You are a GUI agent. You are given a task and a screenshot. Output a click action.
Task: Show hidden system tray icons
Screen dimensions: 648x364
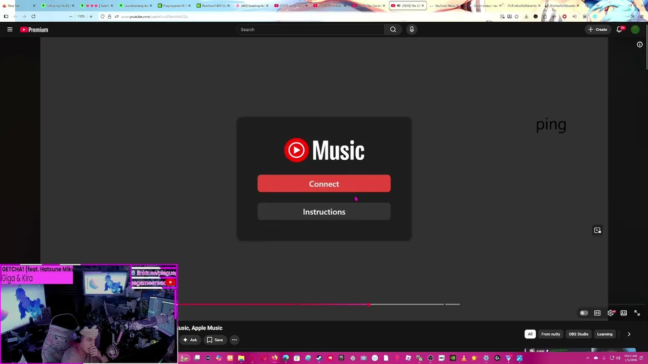pyautogui.click(x=587, y=358)
